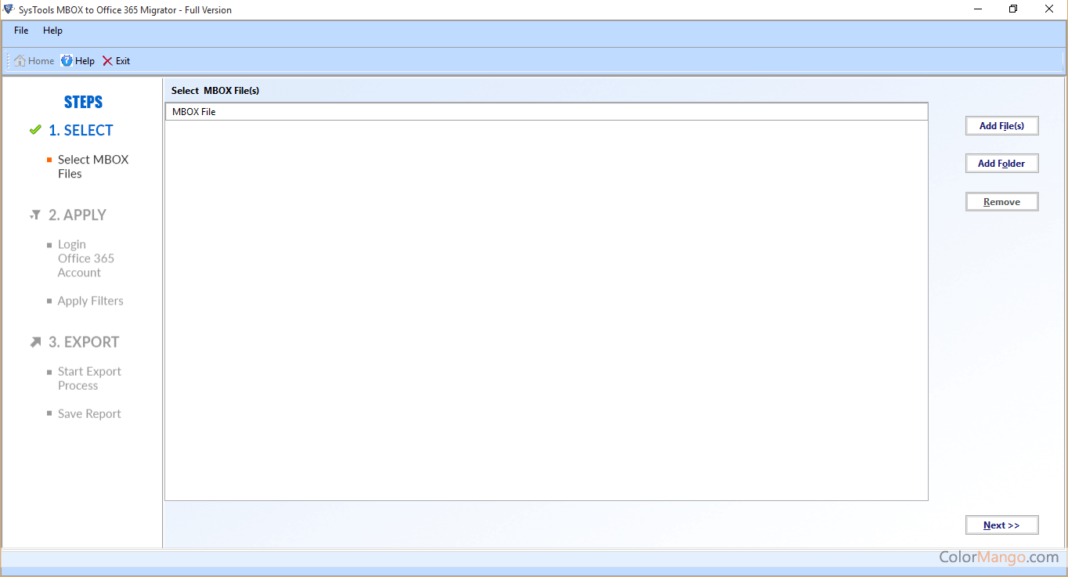Click the Remove button
Screen dimensions: 1068x577
(x=1001, y=201)
